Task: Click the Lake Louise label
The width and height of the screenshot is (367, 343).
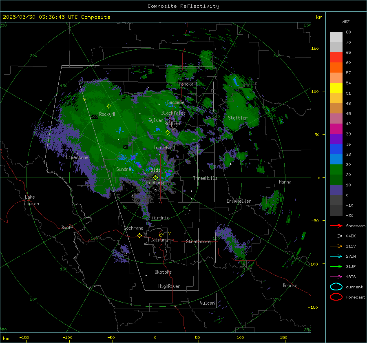Action: pyautogui.click(x=31, y=200)
